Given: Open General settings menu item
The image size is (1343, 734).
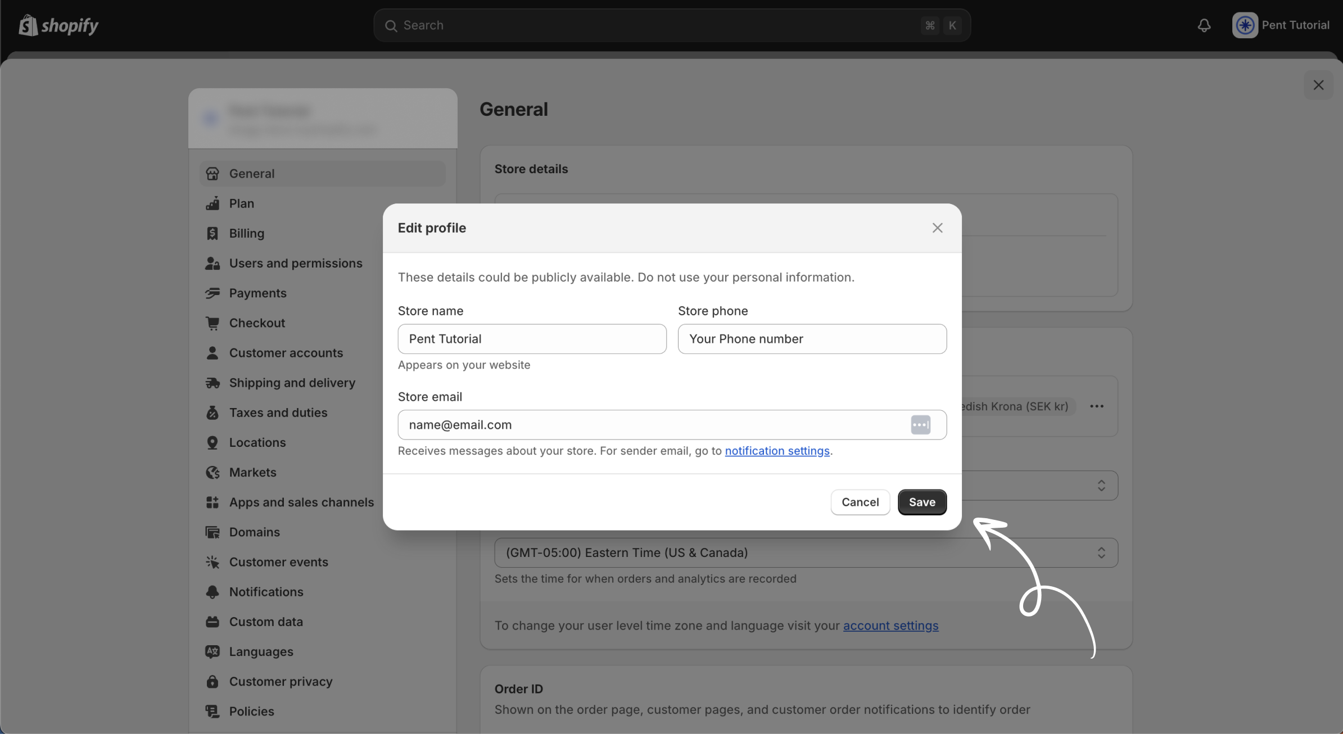Looking at the screenshot, I should click(x=323, y=174).
